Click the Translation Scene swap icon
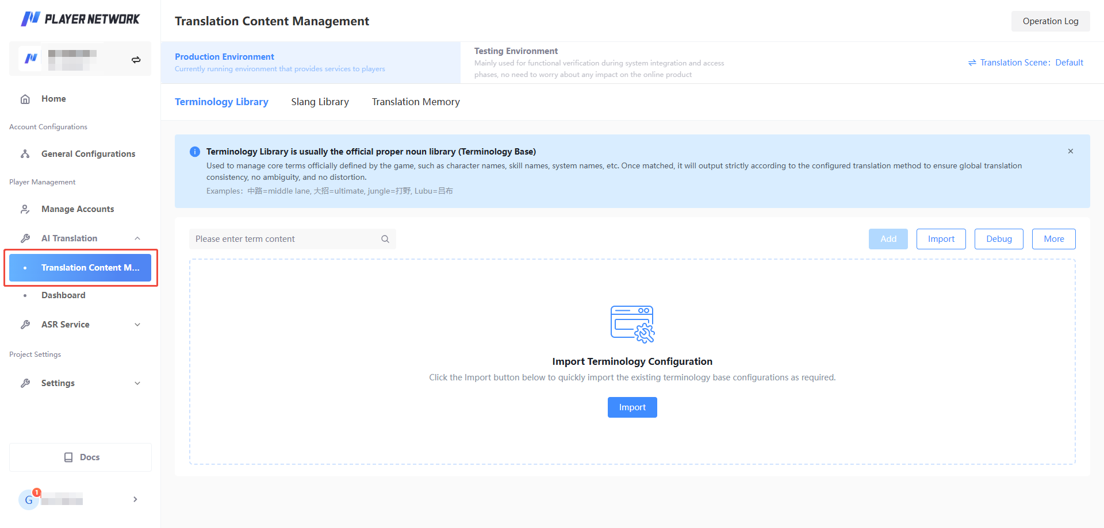 tap(972, 63)
